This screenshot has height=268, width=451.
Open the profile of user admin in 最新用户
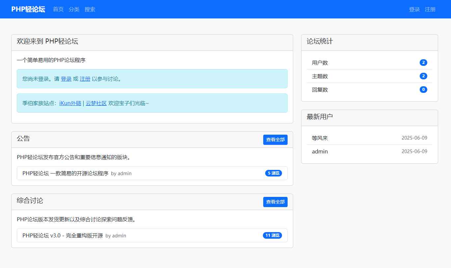(x=320, y=151)
